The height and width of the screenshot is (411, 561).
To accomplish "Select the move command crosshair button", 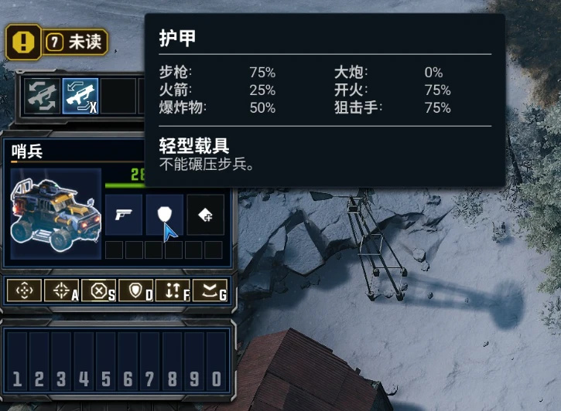I will (x=24, y=291).
